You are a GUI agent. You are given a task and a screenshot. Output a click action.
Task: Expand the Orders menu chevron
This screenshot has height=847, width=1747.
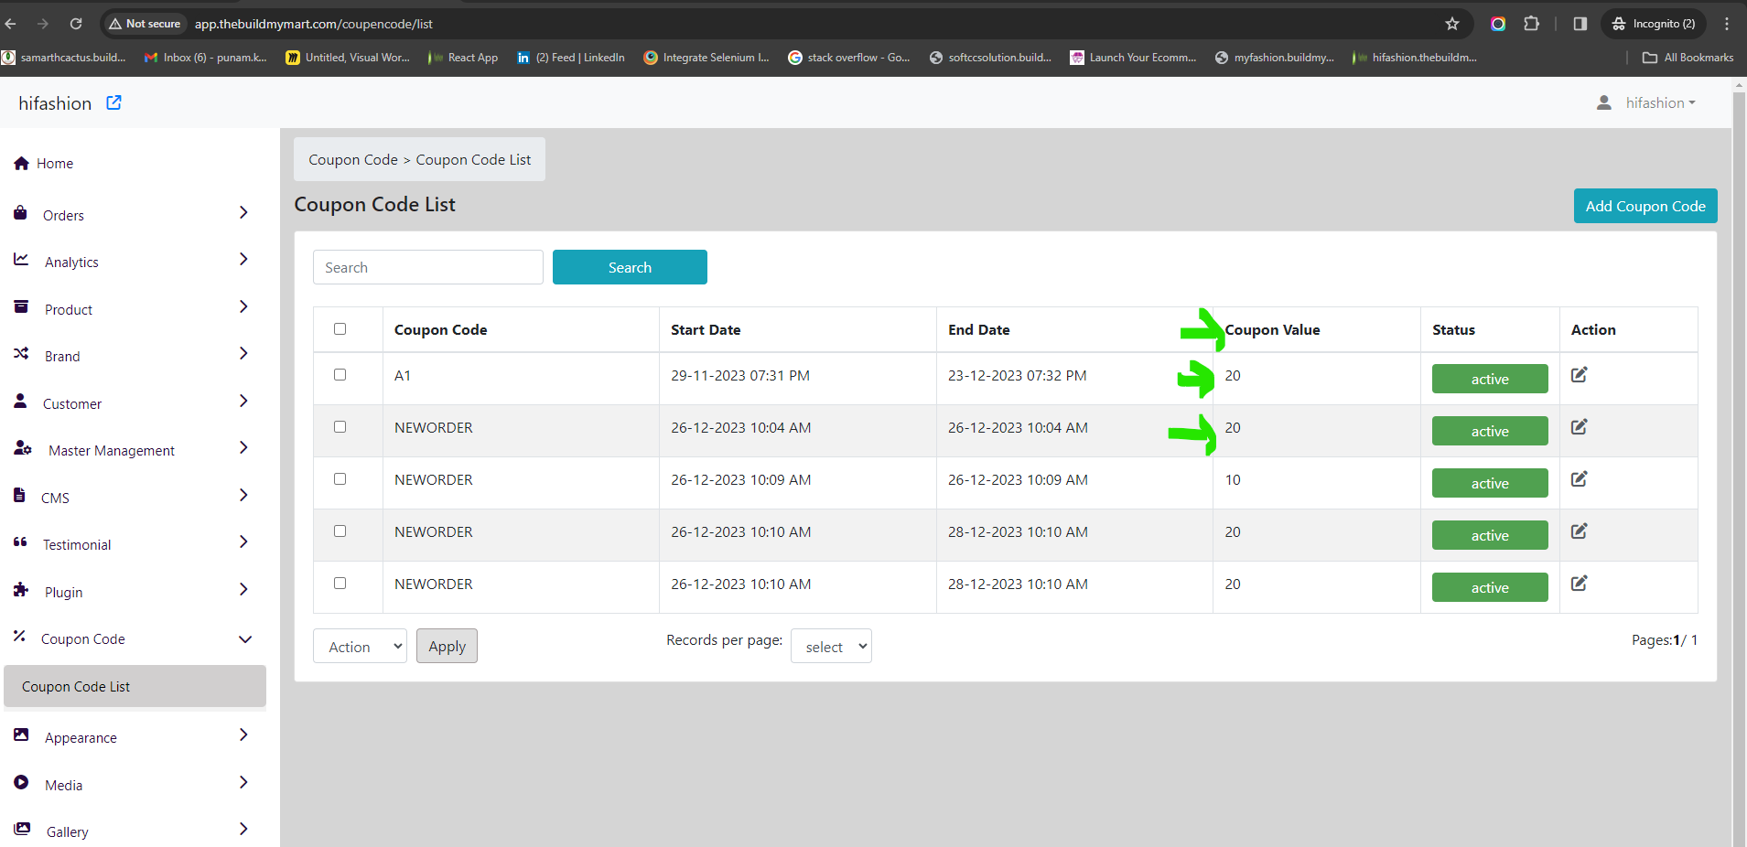pos(243,212)
